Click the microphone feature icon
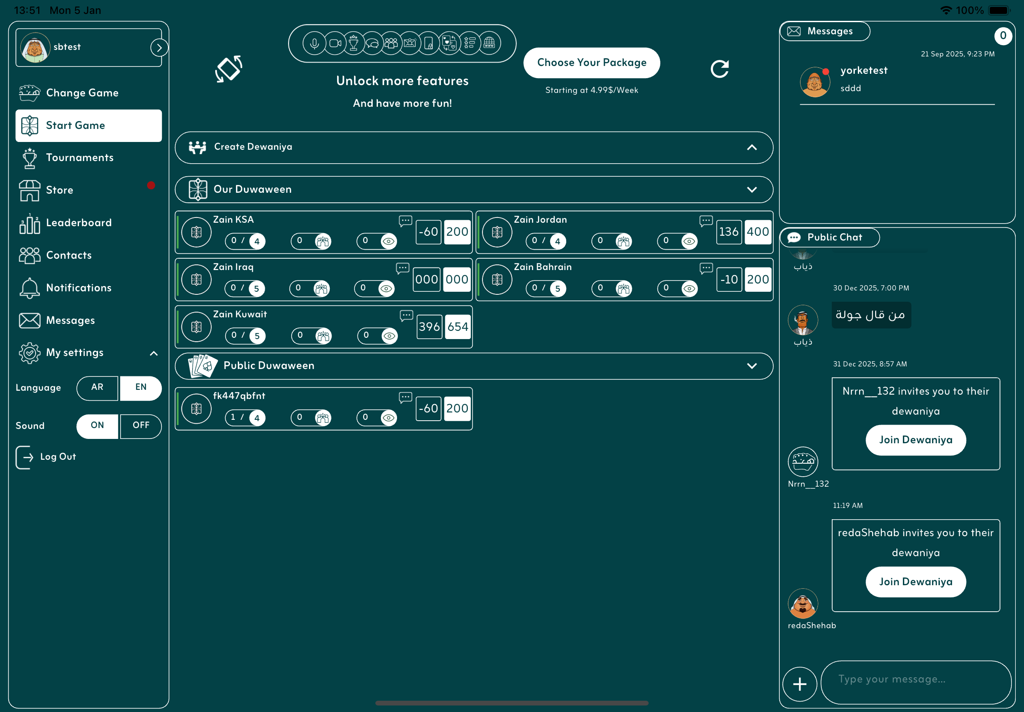Screen dimensions: 1024x712 314,43
